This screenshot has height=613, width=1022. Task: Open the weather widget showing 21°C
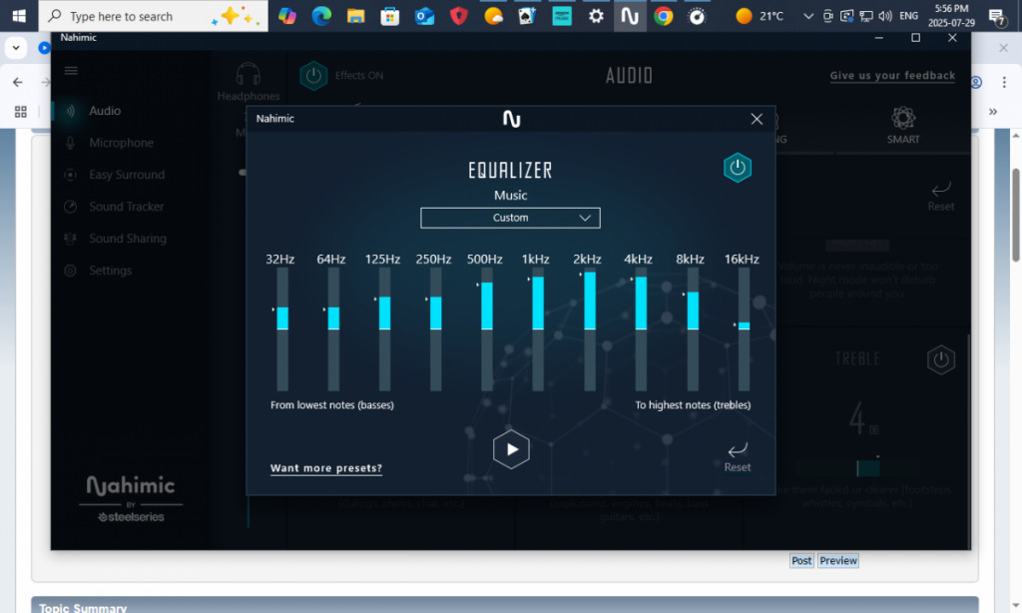pyautogui.click(x=760, y=16)
